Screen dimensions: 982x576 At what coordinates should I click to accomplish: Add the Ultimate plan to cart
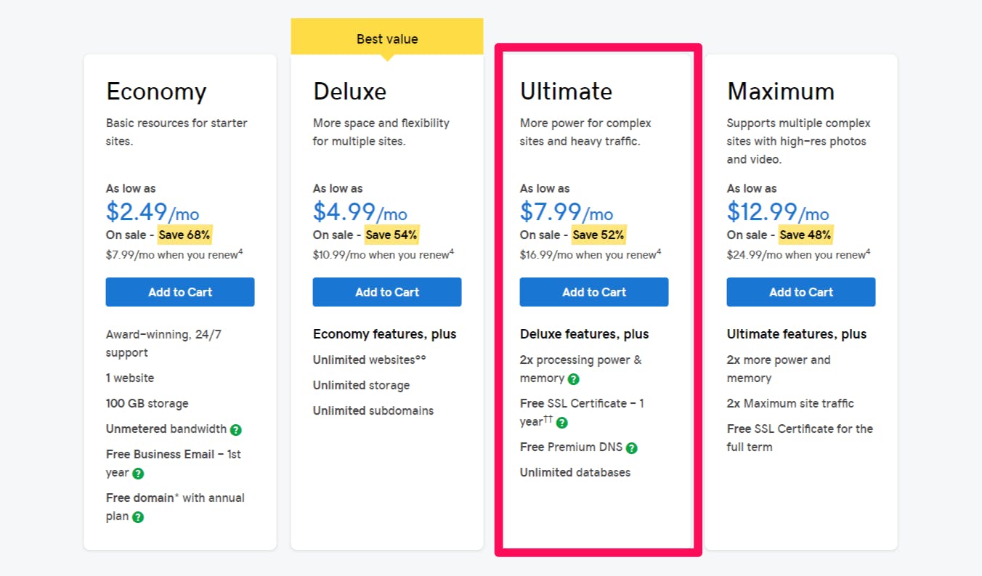(x=594, y=292)
